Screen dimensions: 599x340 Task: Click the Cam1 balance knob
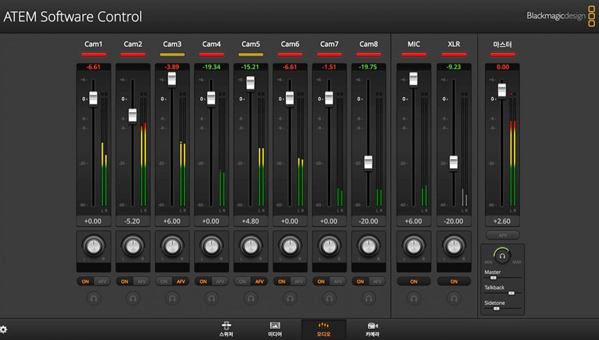[x=94, y=246]
